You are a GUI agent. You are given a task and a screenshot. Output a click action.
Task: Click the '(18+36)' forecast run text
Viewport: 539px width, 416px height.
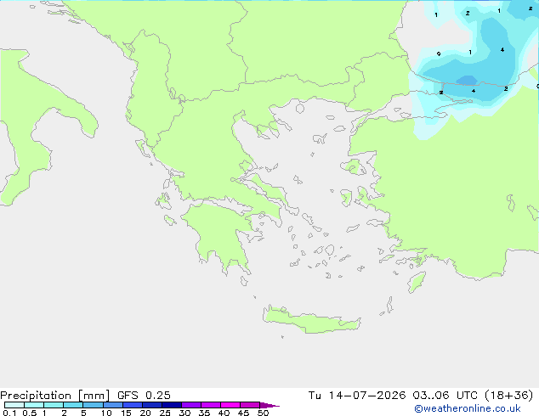pyautogui.click(x=509, y=396)
